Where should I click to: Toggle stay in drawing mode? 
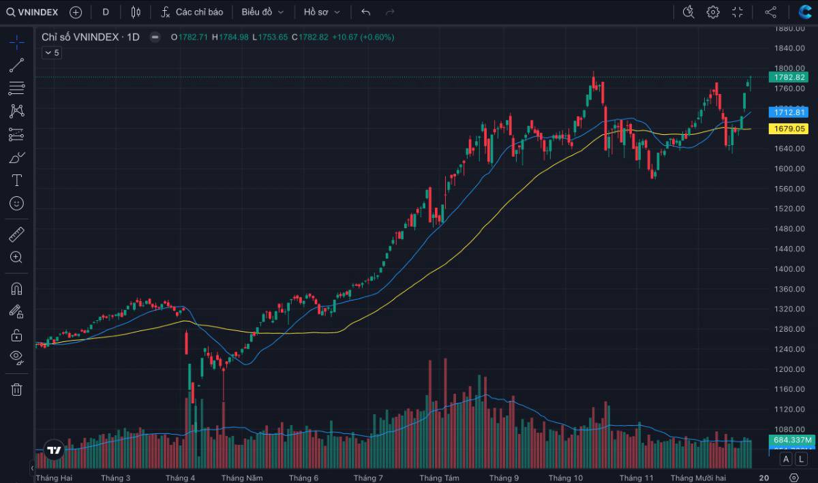[x=17, y=311]
